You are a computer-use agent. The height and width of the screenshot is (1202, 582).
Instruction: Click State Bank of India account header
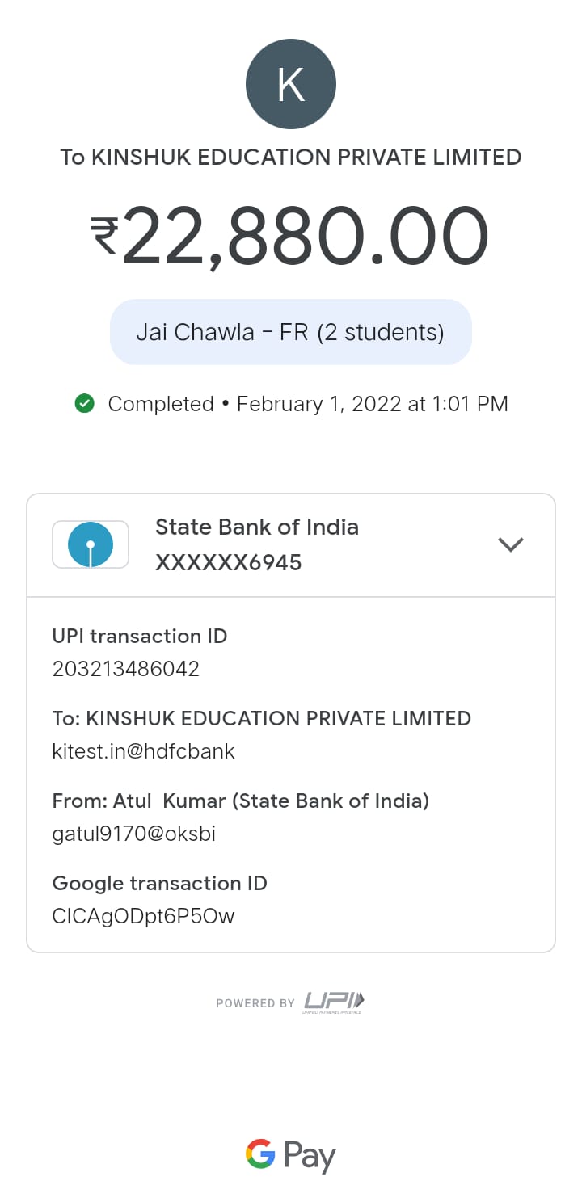click(x=257, y=527)
